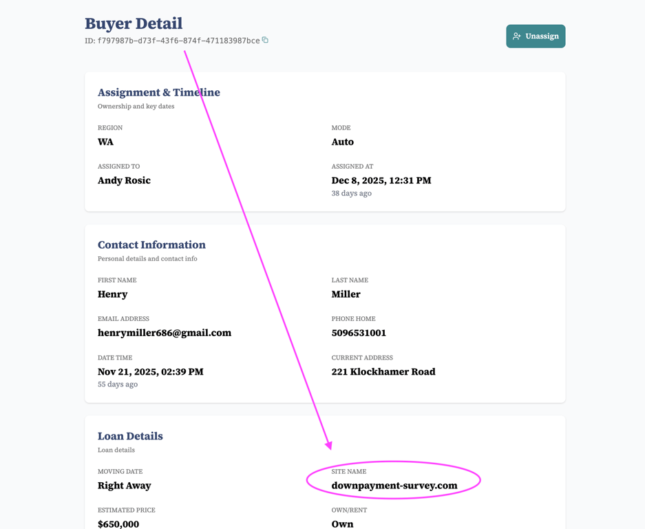Select the buyer ID text string
Screen dimensions: 645x529
pos(178,41)
